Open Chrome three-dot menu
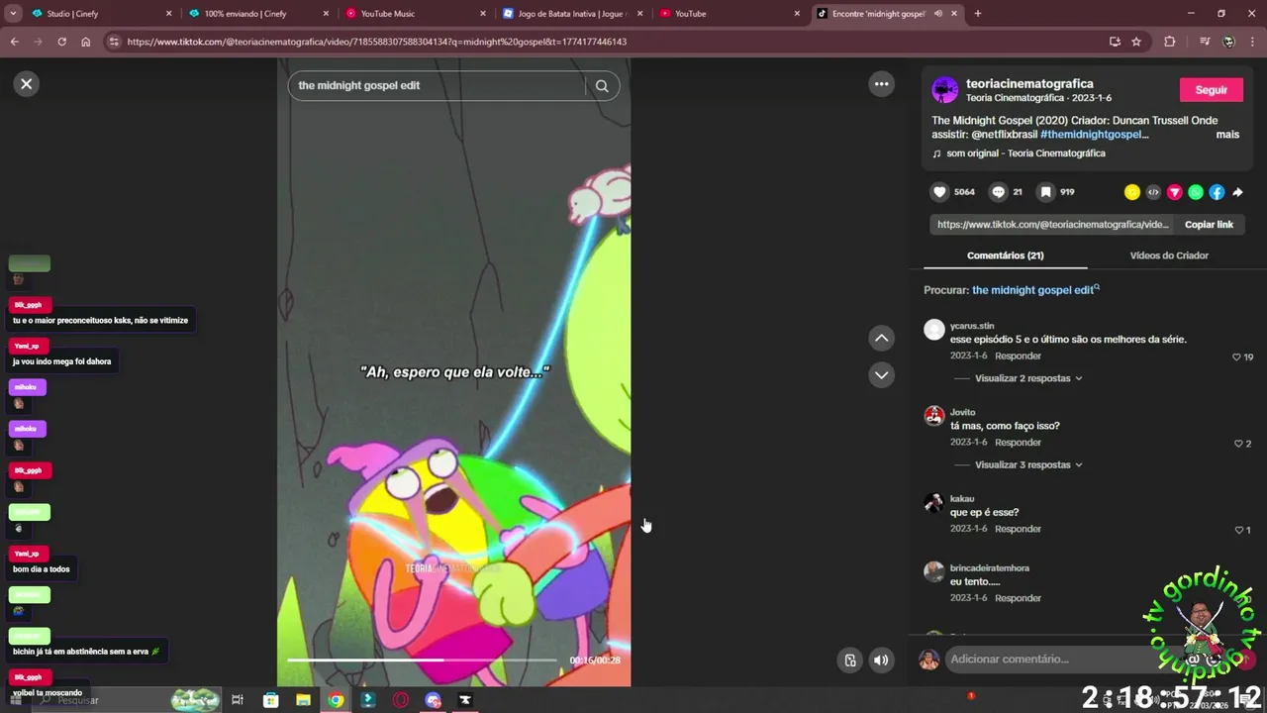This screenshot has height=713, width=1267. (1252, 42)
